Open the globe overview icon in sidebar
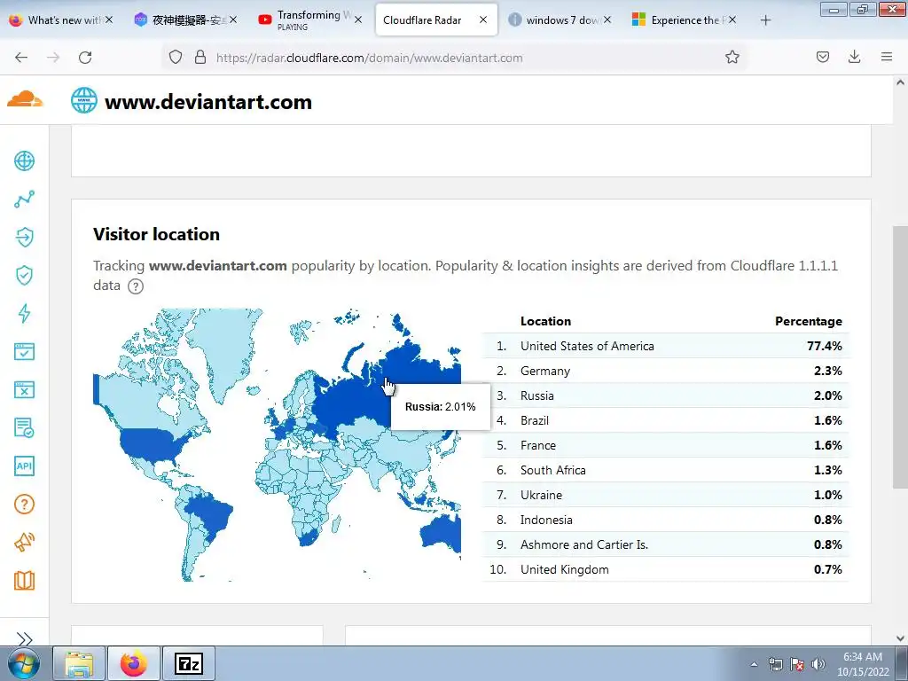This screenshot has height=681, width=908. [24, 161]
